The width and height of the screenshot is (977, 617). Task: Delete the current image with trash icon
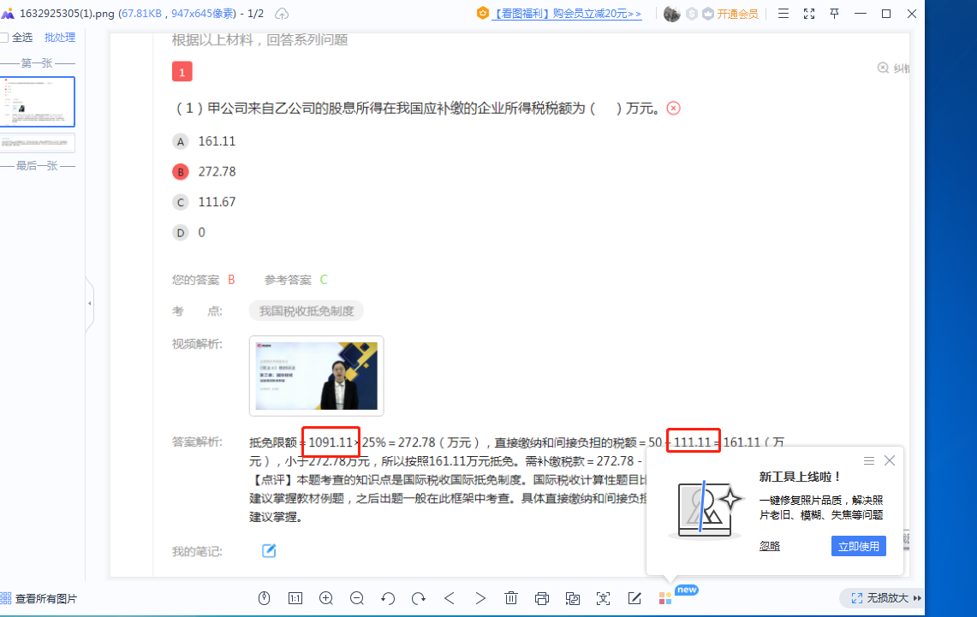coord(511,598)
